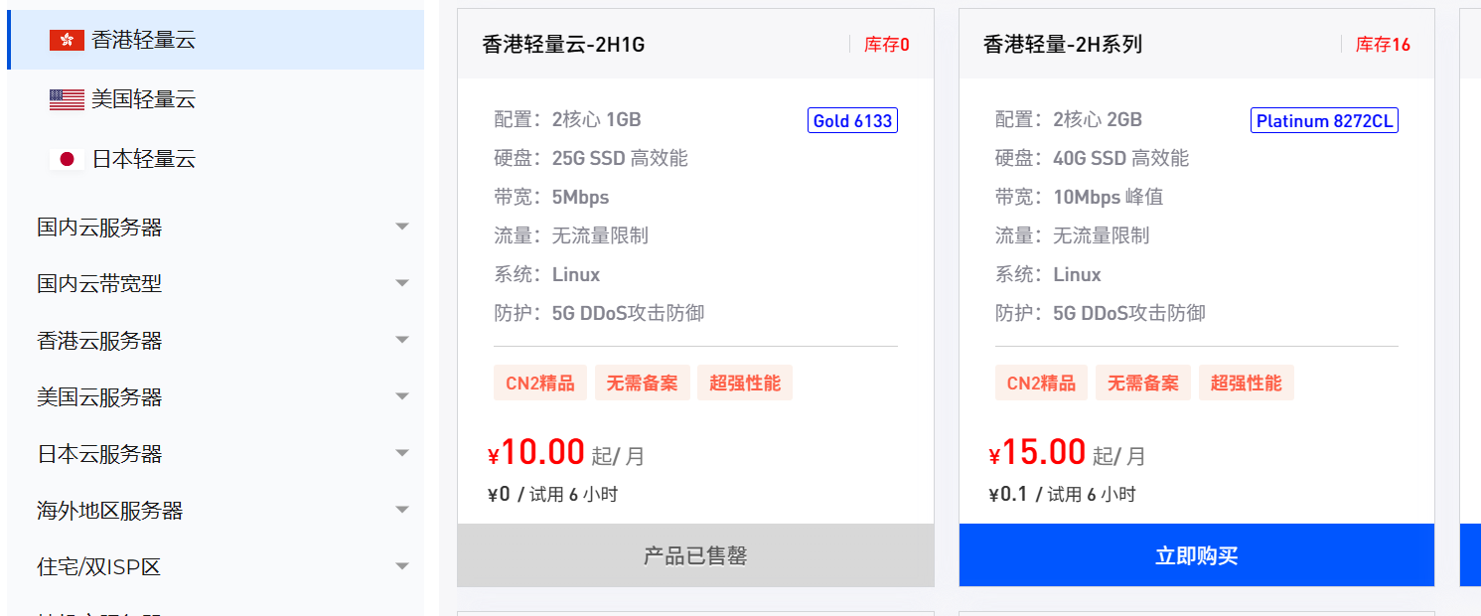Click the Gold 6133 CPU badge
Viewport: 1481px width, 616px height.
coord(852,121)
